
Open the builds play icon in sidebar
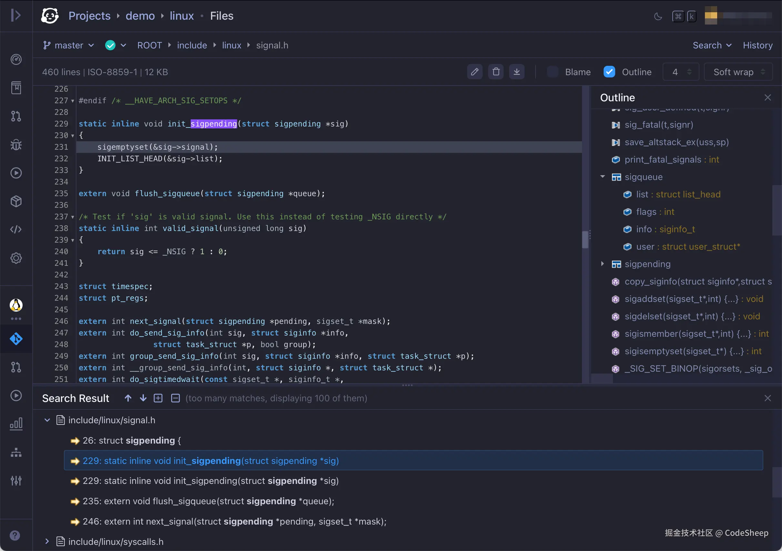pos(16,173)
